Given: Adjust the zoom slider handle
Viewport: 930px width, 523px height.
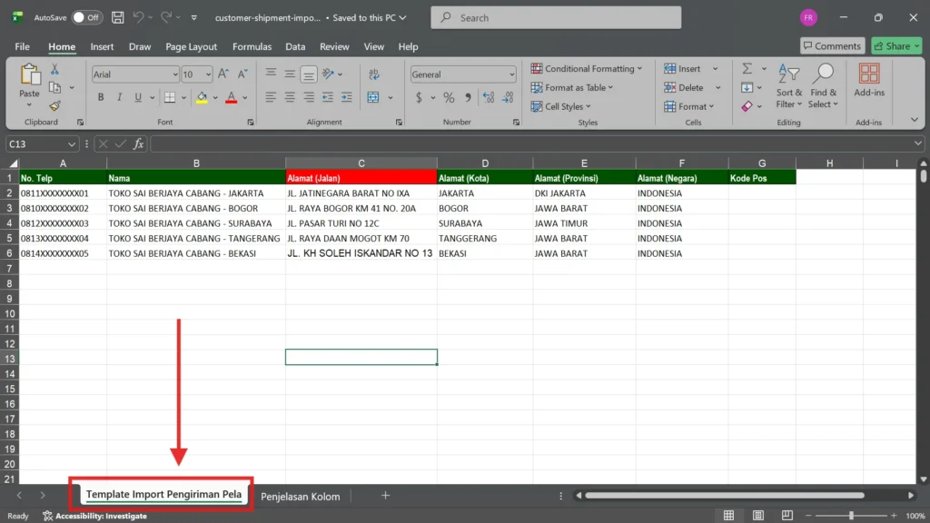Looking at the screenshot, I should [x=851, y=516].
